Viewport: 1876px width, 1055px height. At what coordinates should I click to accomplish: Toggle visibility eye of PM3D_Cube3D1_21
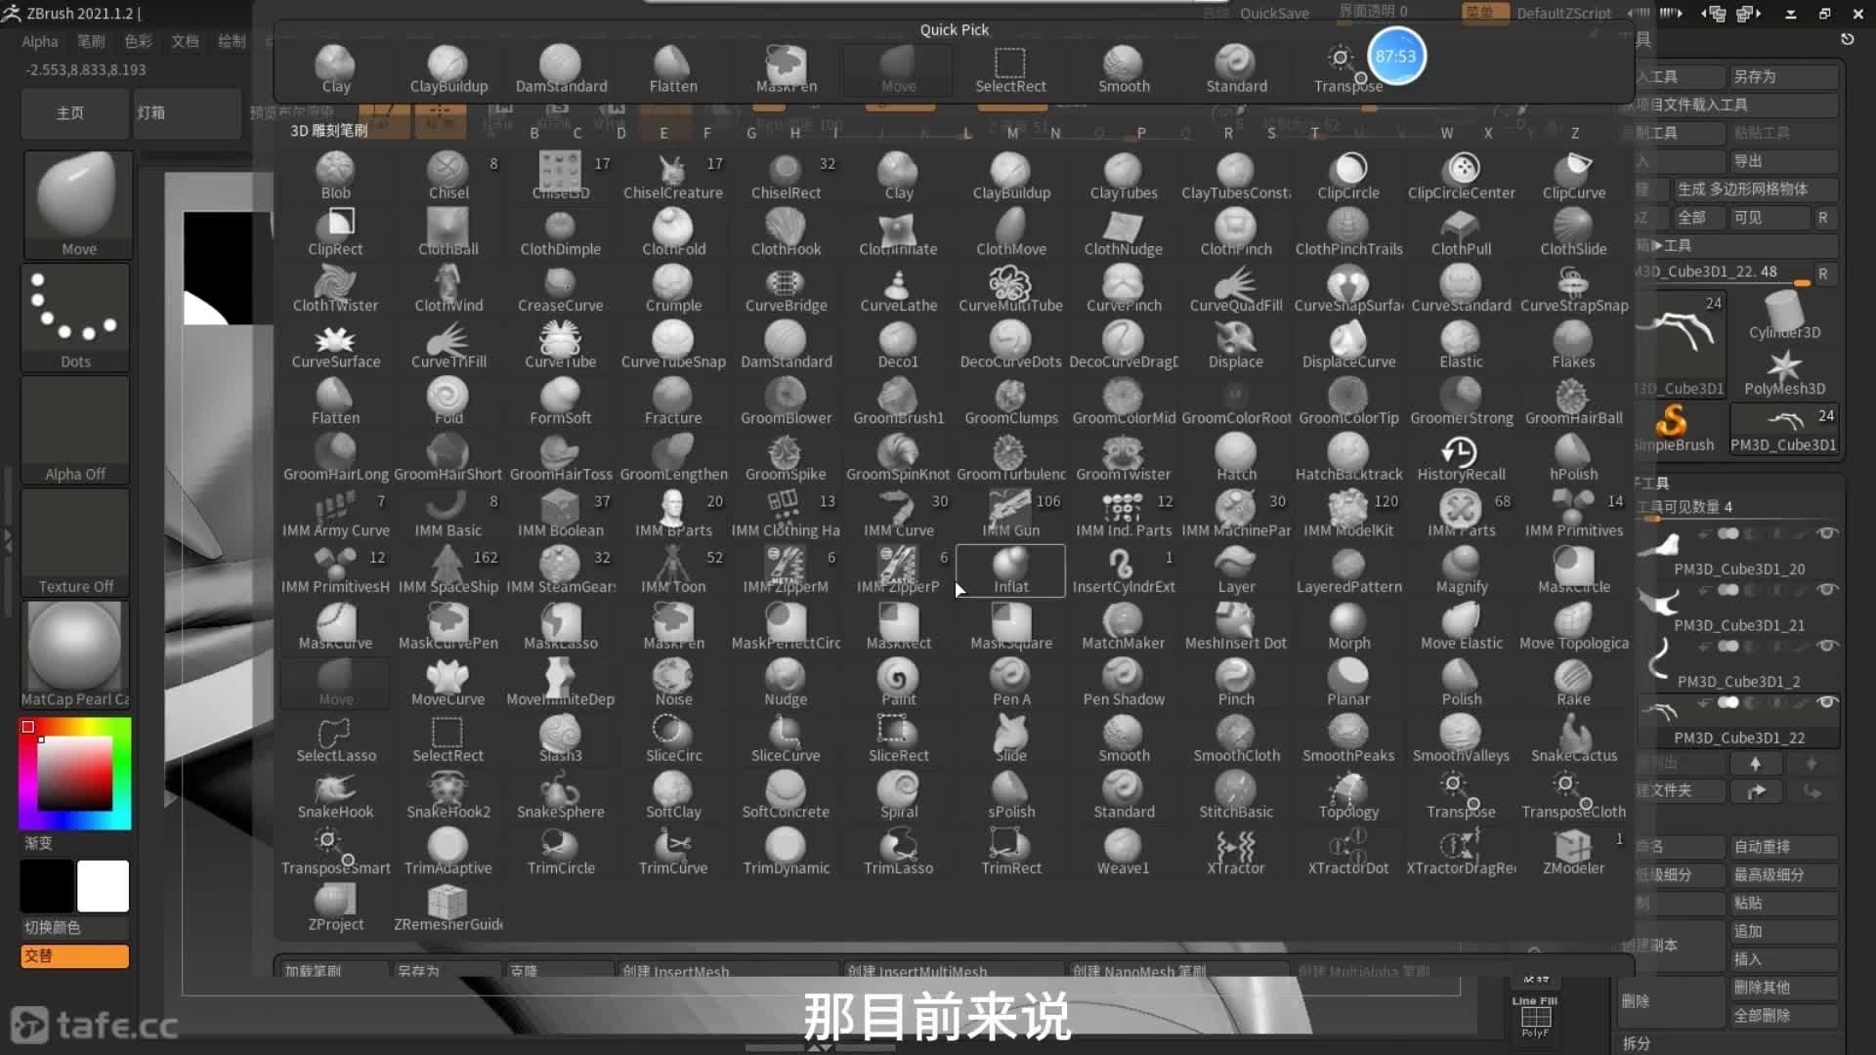1826,590
